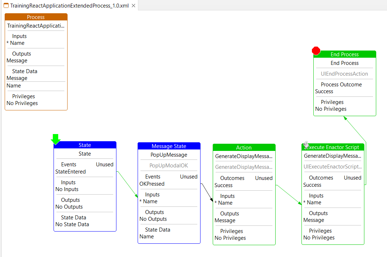Click the * Name input in Process node
Viewport: 387px width, 257px height.
click(15, 43)
